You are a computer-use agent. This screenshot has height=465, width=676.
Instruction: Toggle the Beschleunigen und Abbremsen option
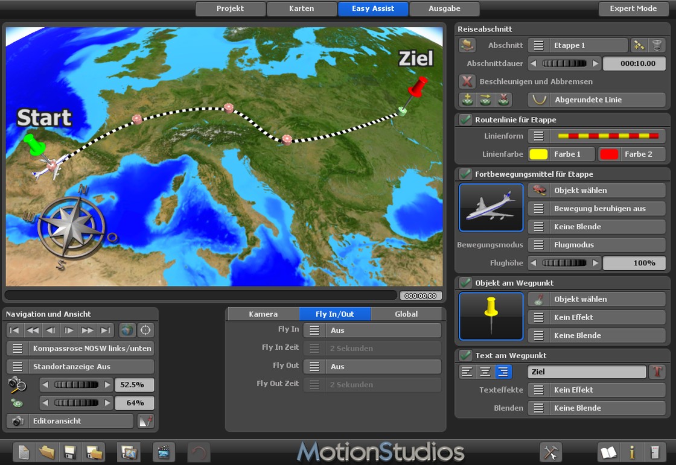tap(467, 81)
